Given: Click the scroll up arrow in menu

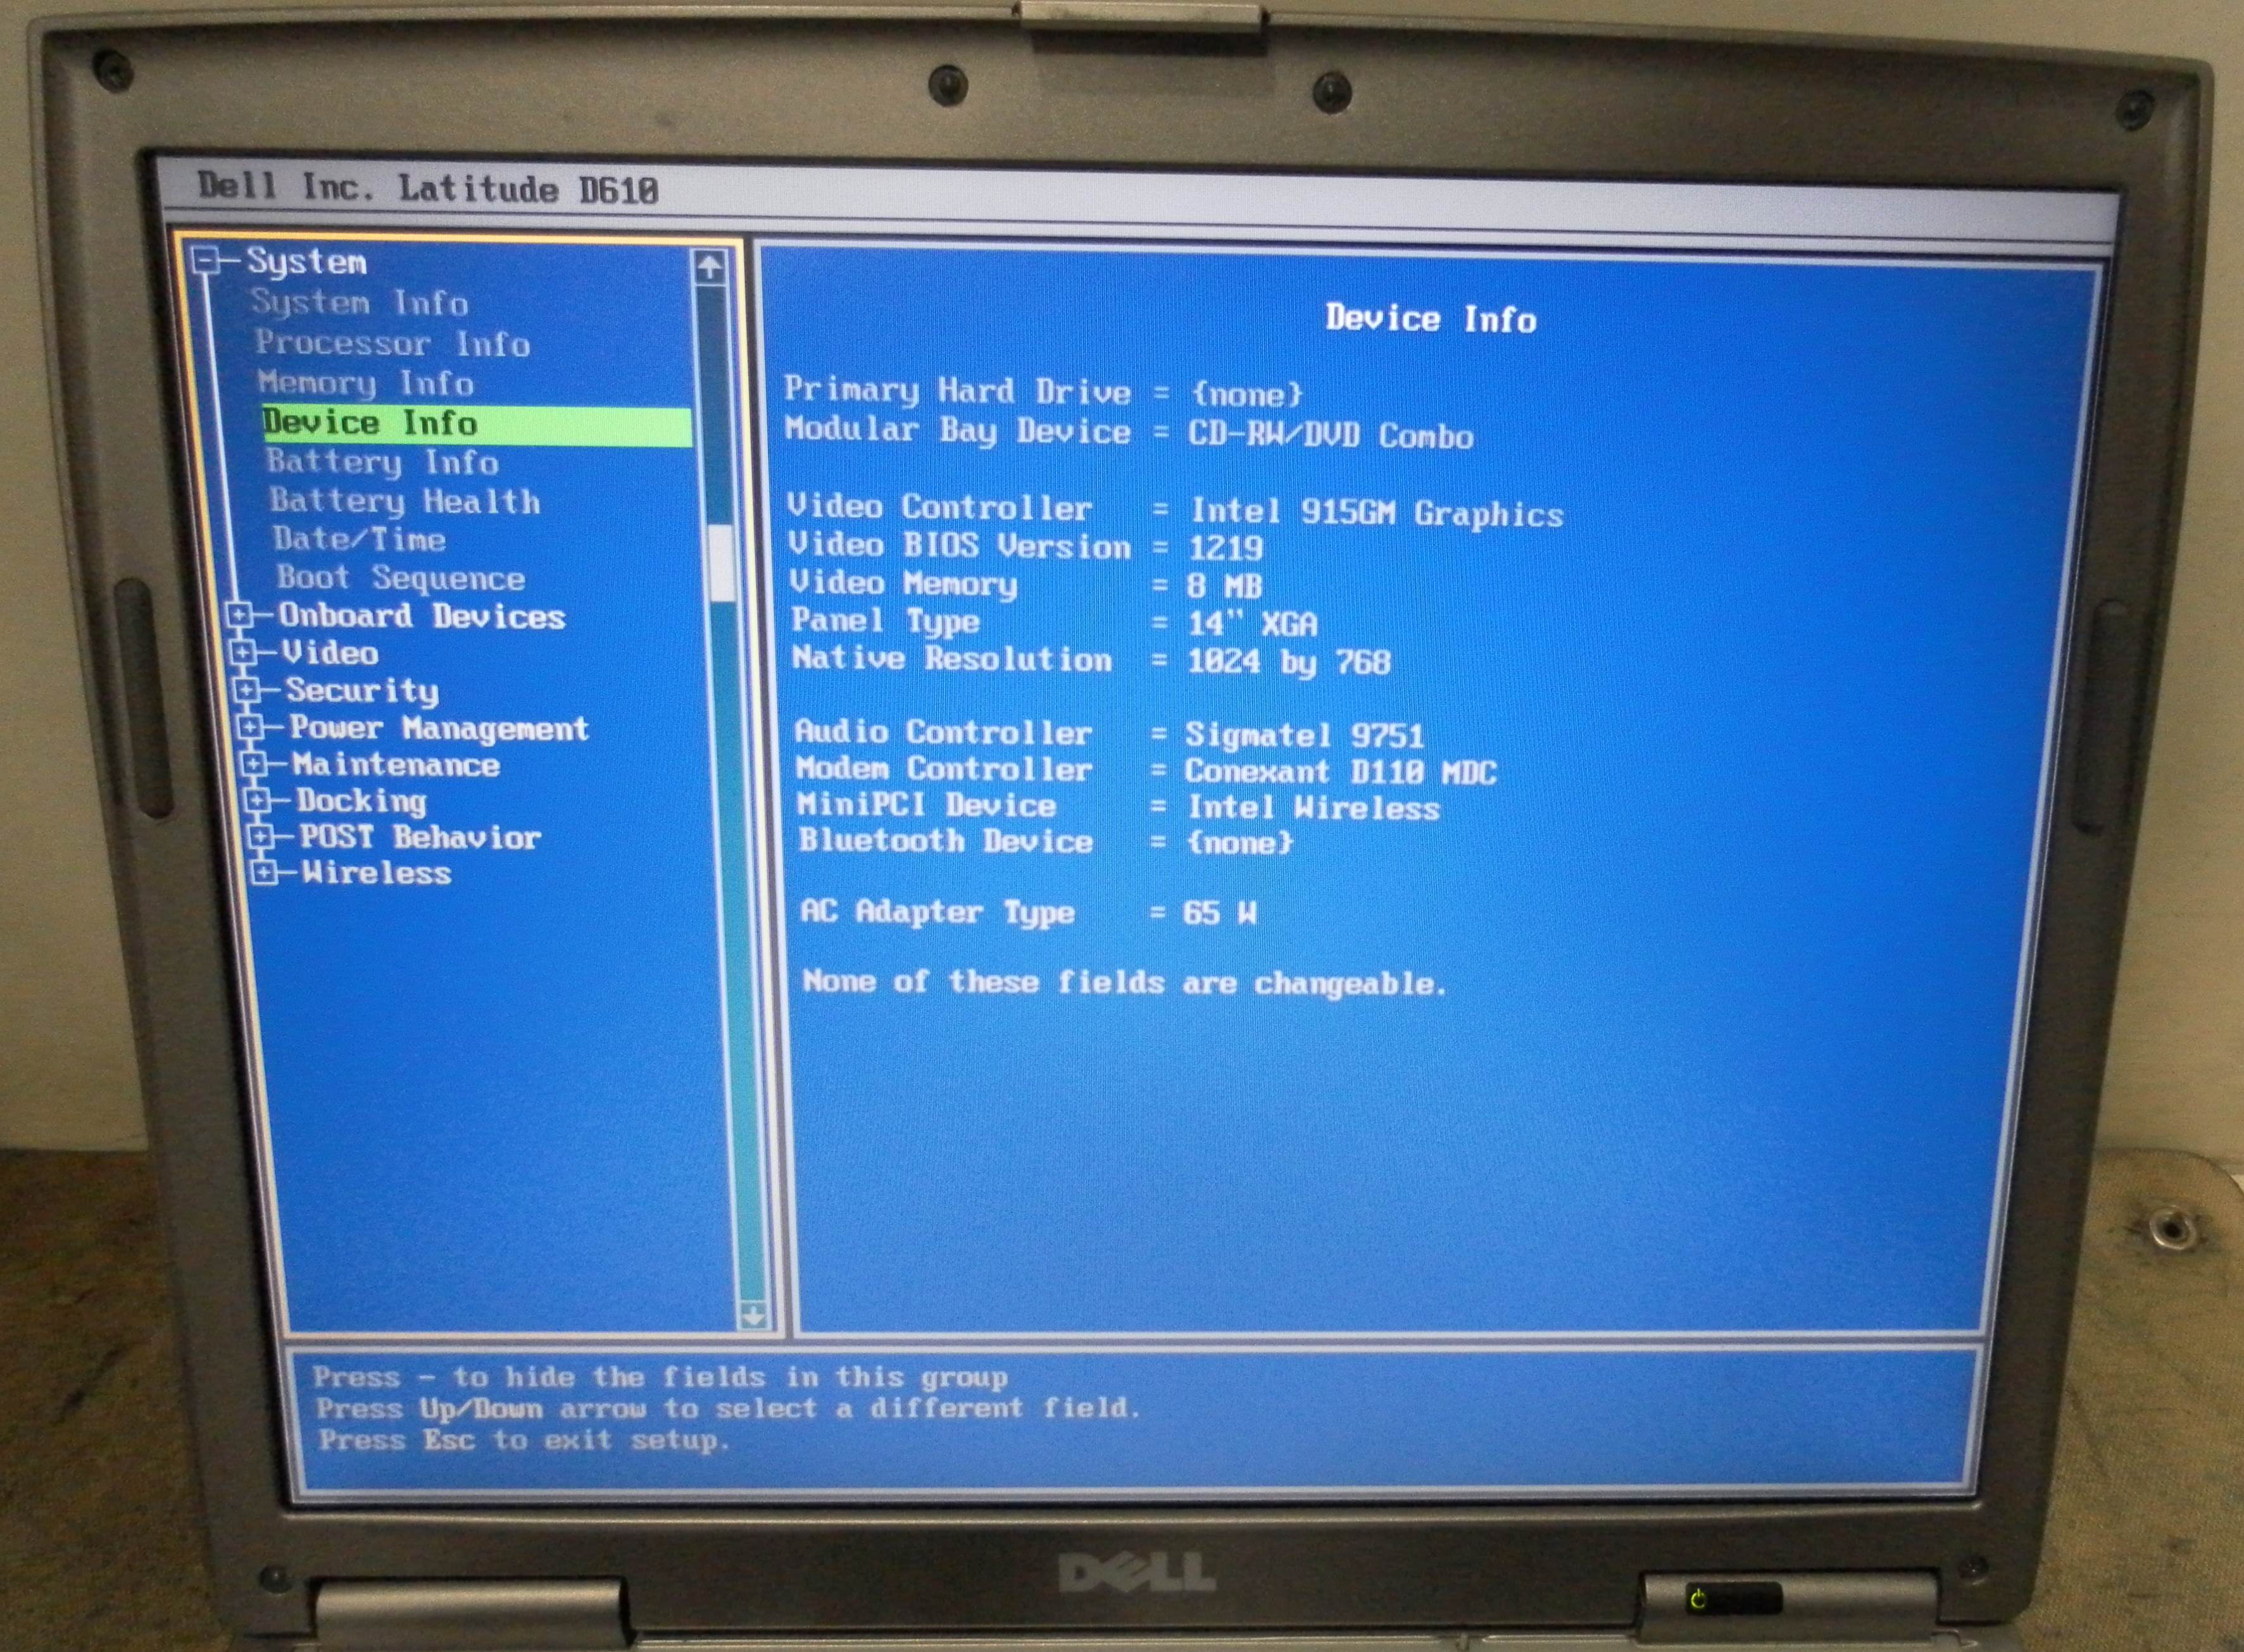Looking at the screenshot, I should coord(710,267).
